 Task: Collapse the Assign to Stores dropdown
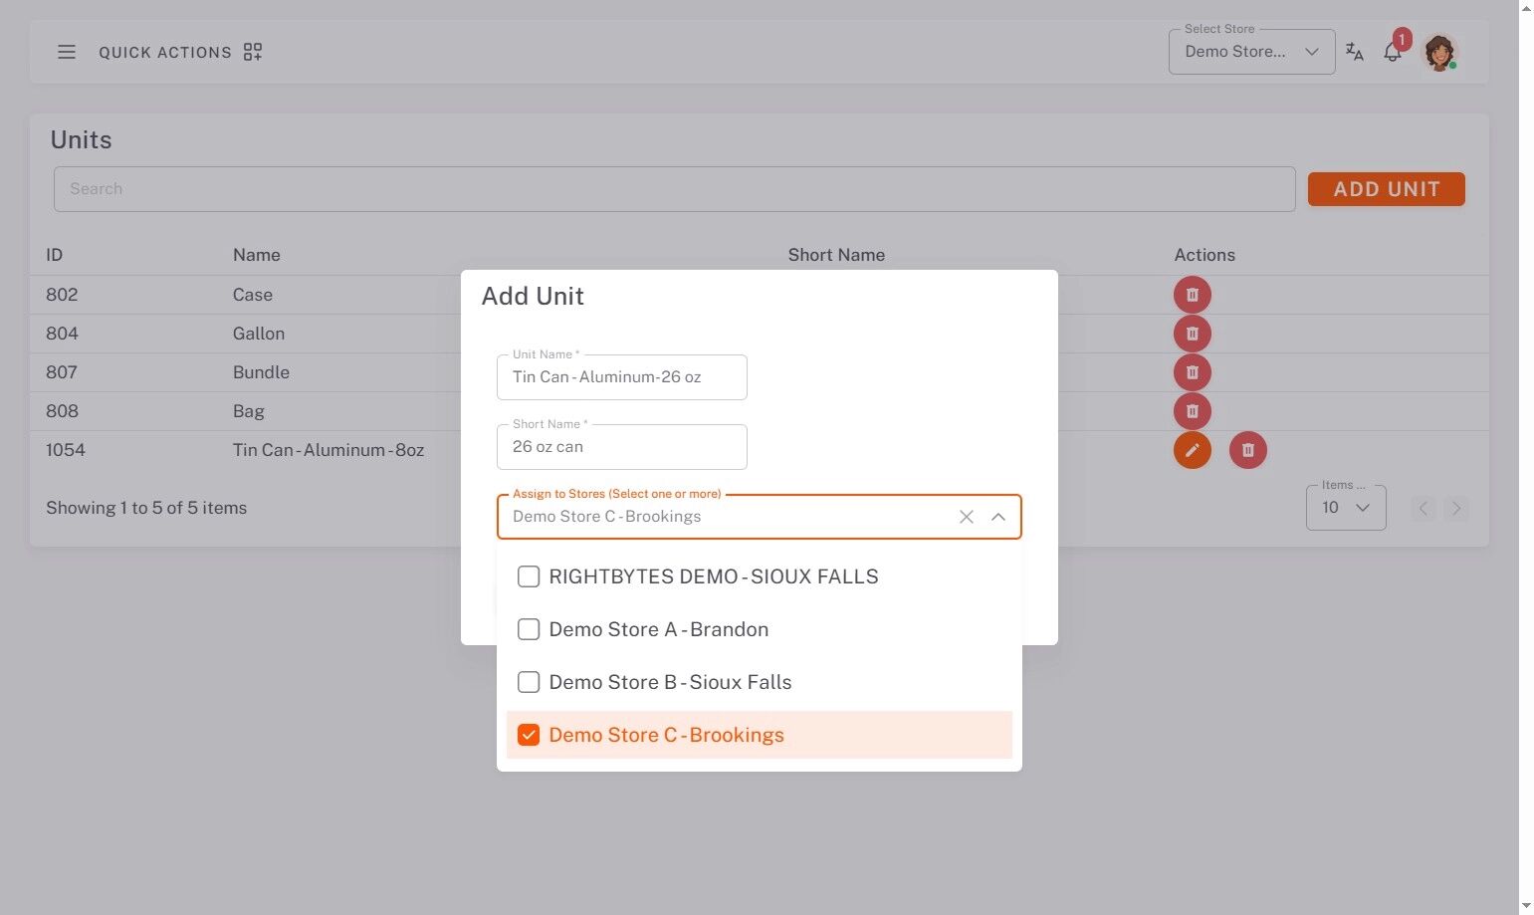pos(997,517)
